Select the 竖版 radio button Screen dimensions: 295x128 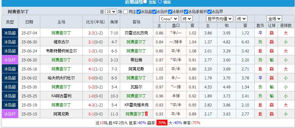click(145, 2)
